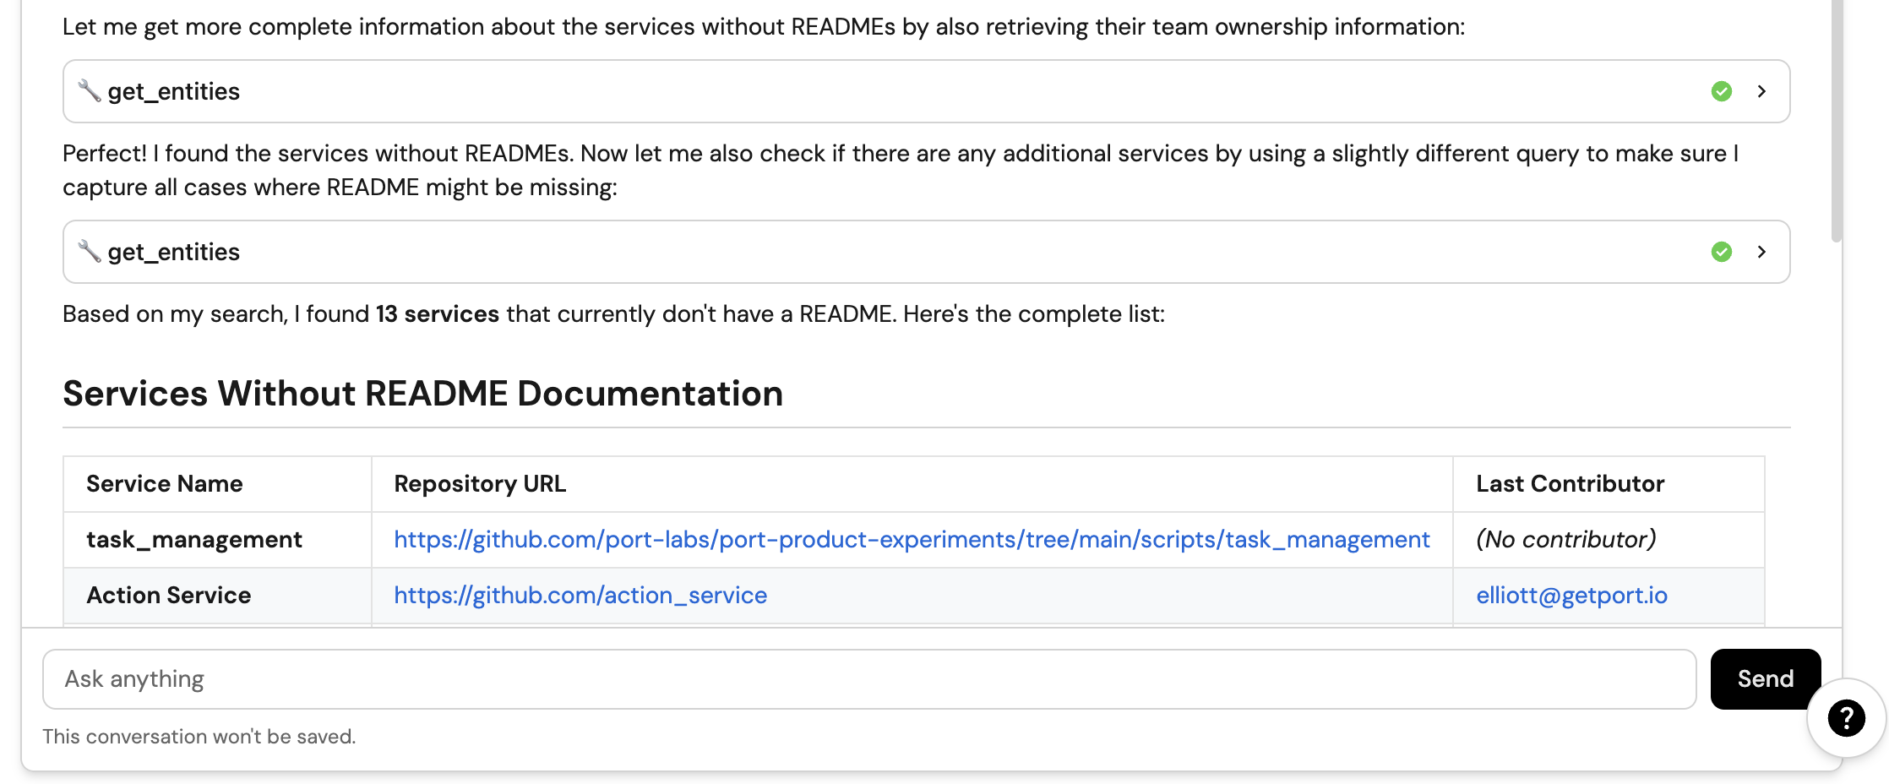1889x784 pixels.
Task: Focus the Ask anything input field
Action: point(868,679)
